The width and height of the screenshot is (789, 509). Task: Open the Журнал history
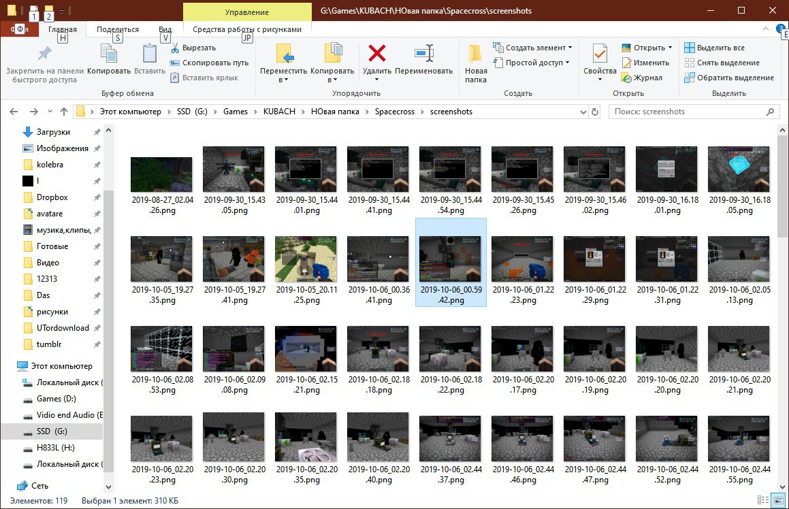click(642, 78)
